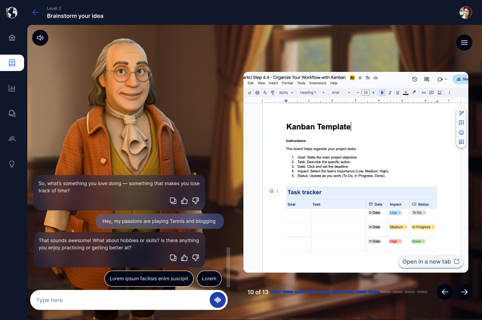Activate the paint format tool

click(x=273, y=93)
